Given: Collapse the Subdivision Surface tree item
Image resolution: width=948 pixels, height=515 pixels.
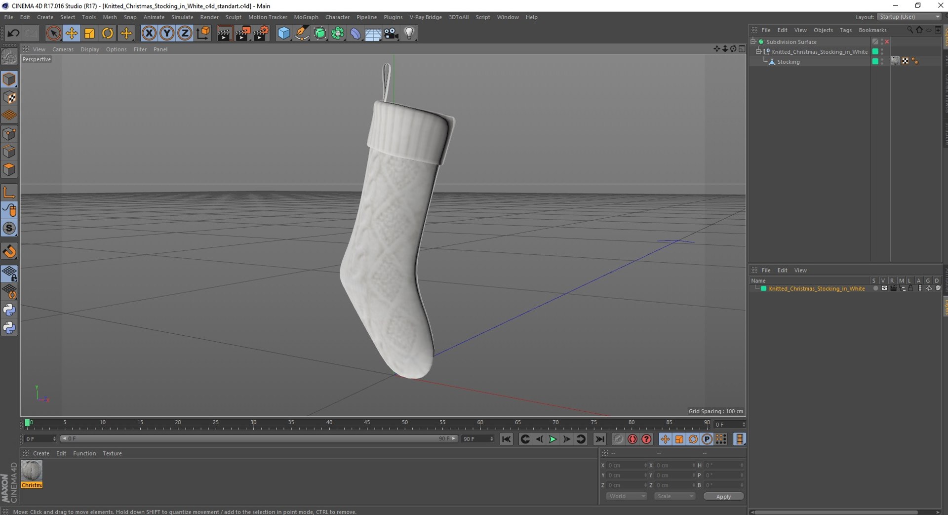Looking at the screenshot, I should click(x=753, y=41).
